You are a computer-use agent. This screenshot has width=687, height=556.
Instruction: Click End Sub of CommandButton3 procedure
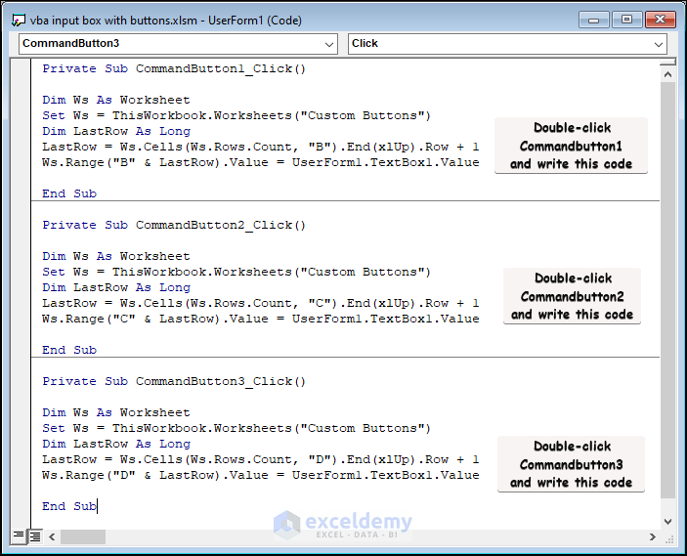coord(69,506)
